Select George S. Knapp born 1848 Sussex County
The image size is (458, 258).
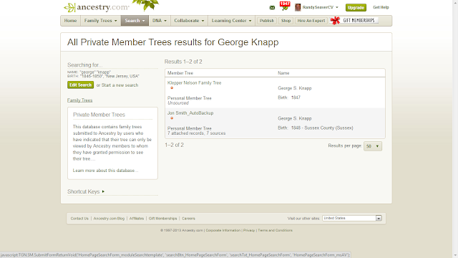[294, 118]
